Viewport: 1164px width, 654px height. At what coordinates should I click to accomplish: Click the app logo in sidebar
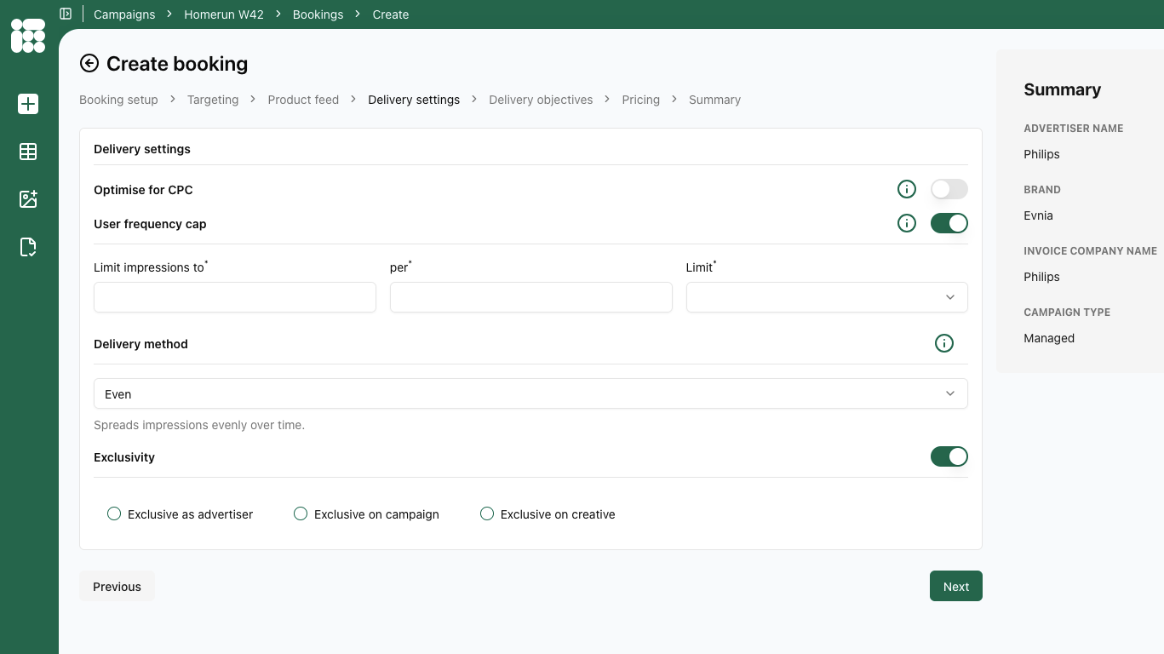point(28,36)
